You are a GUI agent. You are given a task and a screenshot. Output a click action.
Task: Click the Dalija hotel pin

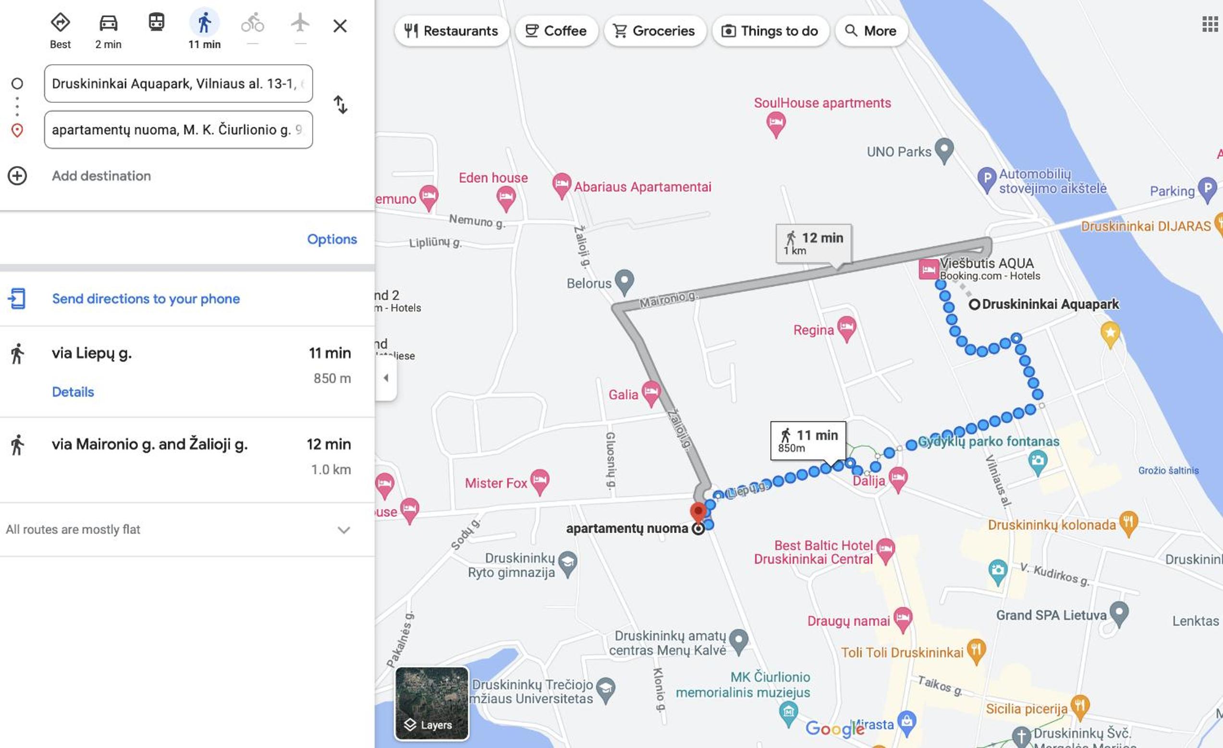tap(898, 480)
